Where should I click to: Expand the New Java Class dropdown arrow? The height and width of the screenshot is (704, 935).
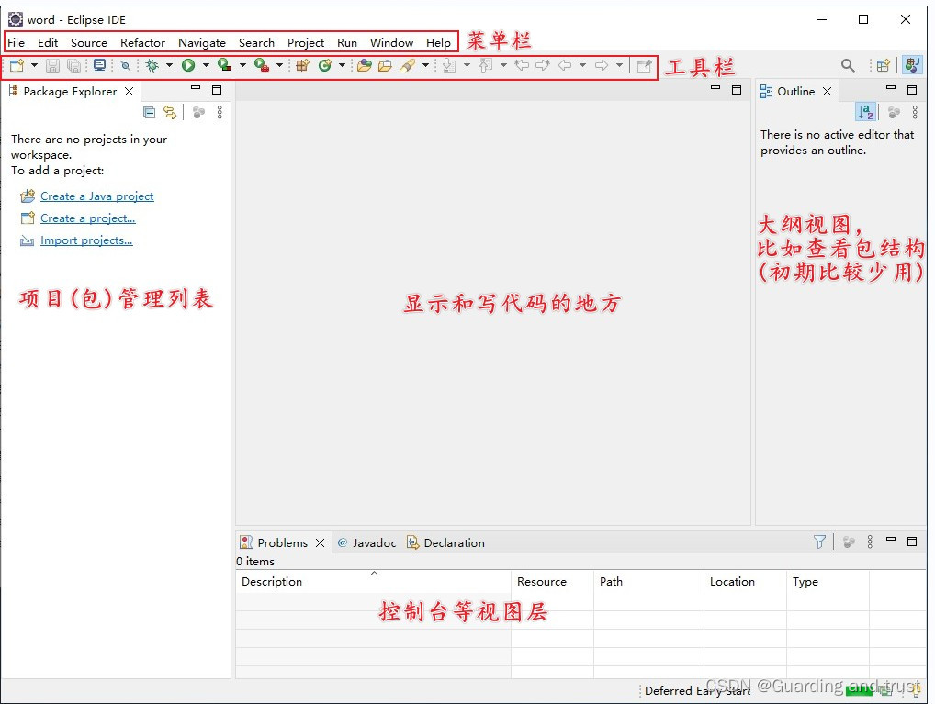coord(342,65)
